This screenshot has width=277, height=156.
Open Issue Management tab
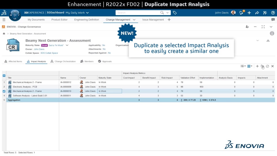(x=153, y=20)
